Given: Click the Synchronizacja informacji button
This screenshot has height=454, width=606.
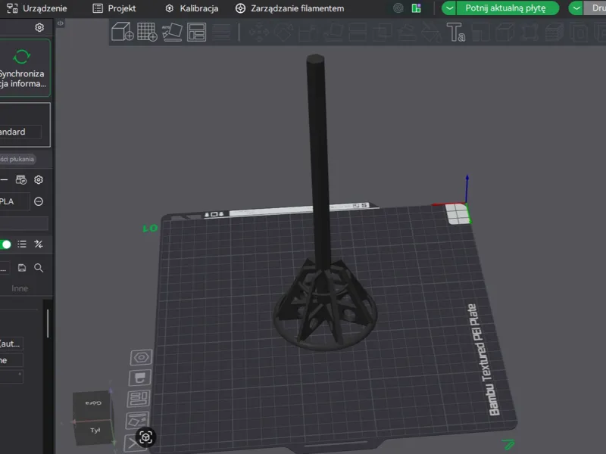Looking at the screenshot, I should pos(24,67).
